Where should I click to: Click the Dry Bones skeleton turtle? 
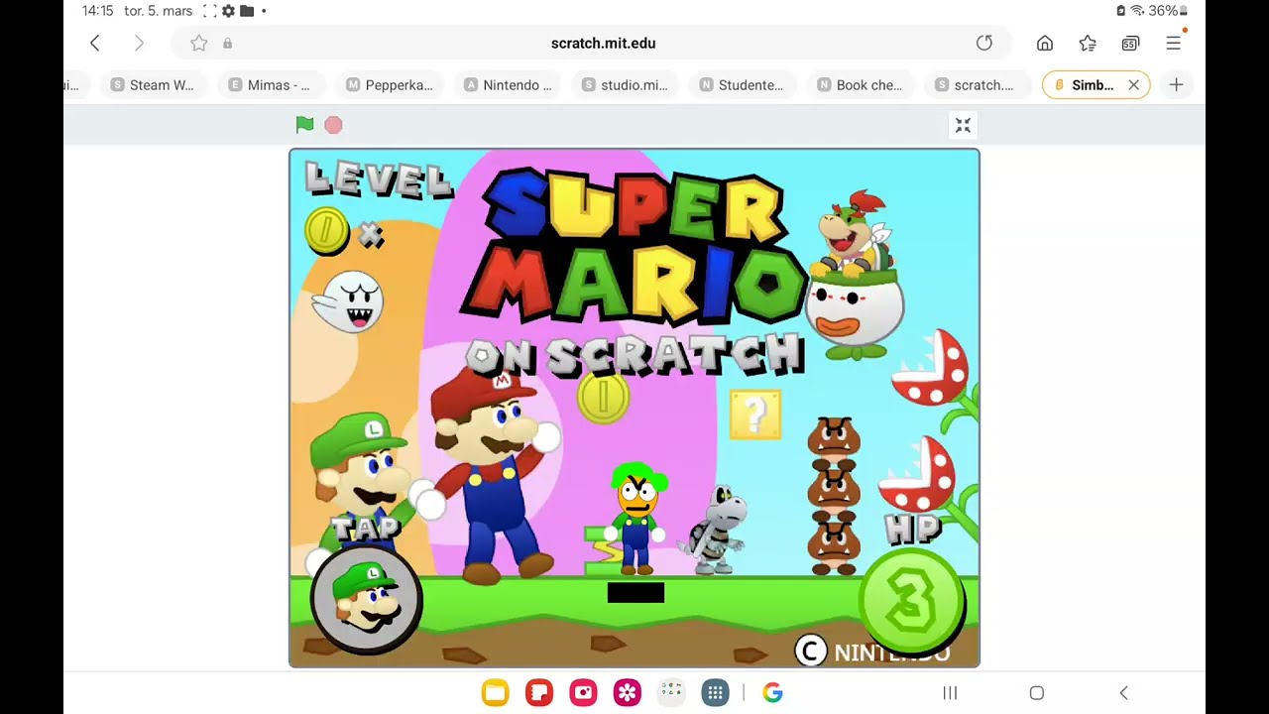[715, 529]
